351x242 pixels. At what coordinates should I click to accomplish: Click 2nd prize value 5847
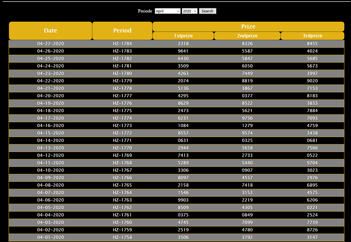tap(247, 59)
